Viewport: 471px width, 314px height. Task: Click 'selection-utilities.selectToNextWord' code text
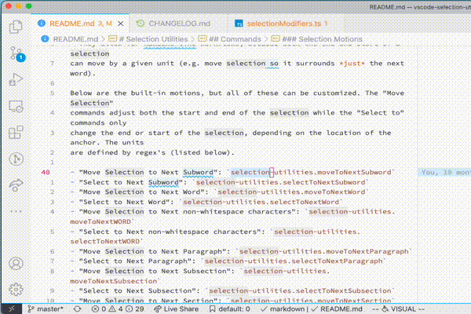click(x=261, y=202)
